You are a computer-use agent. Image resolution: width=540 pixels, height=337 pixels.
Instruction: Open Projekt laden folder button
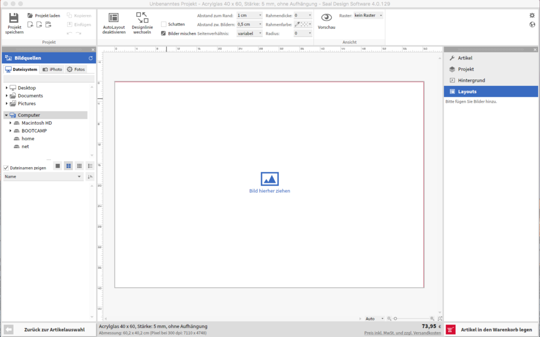[43, 15]
